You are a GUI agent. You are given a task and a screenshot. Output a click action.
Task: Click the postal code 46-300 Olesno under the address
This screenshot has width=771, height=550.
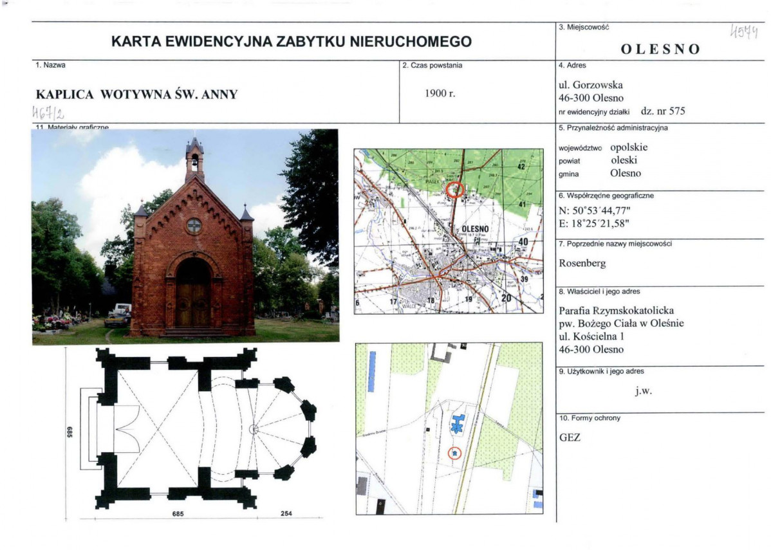pyautogui.click(x=591, y=98)
